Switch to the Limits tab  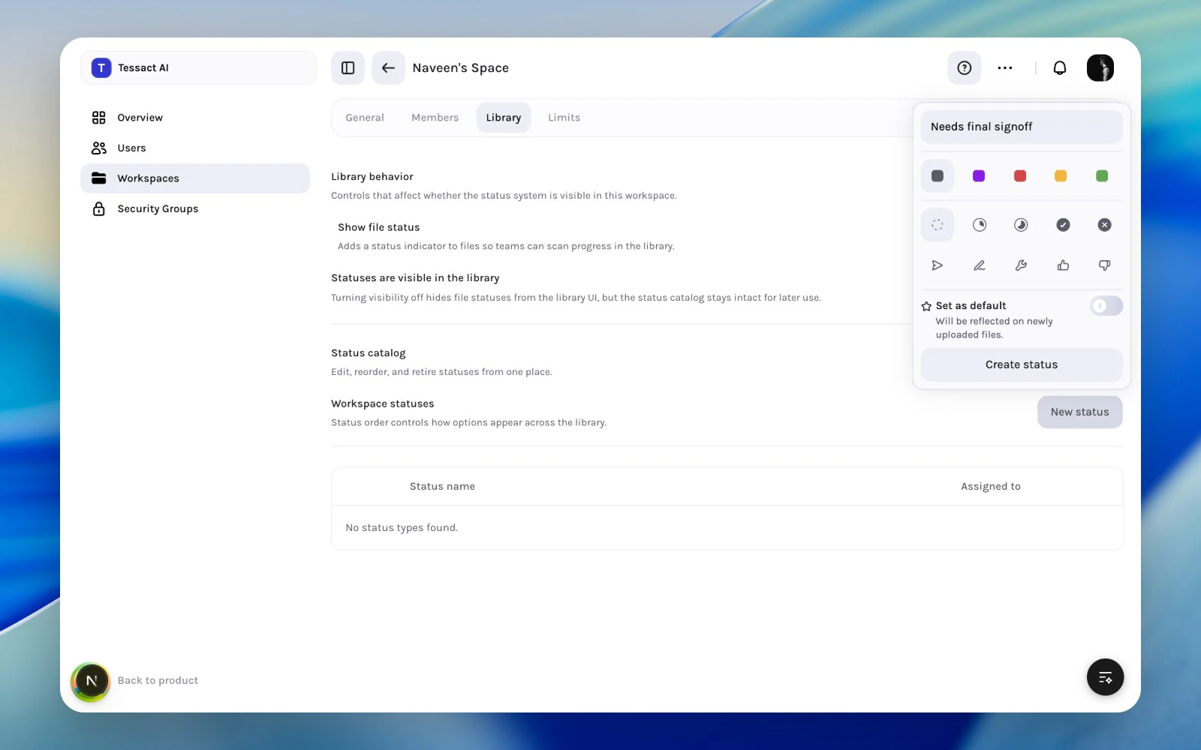tap(564, 118)
